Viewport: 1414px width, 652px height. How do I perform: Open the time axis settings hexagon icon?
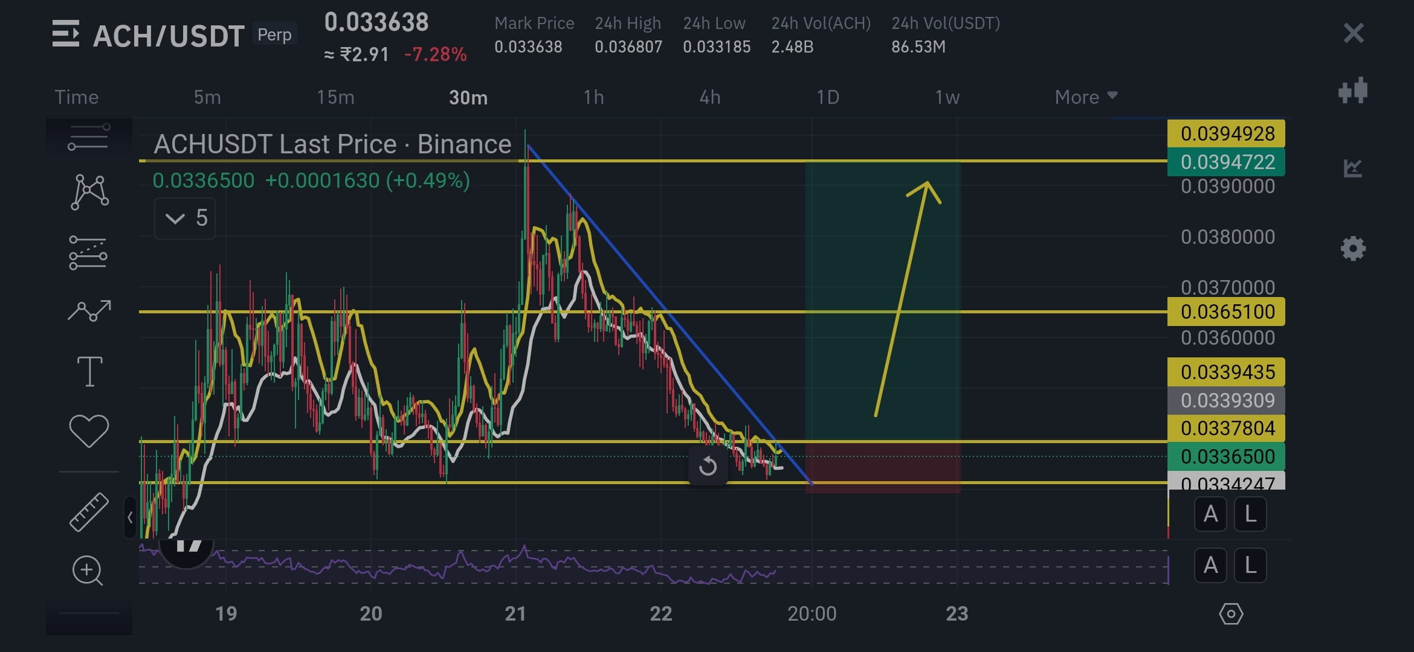point(1231,614)
